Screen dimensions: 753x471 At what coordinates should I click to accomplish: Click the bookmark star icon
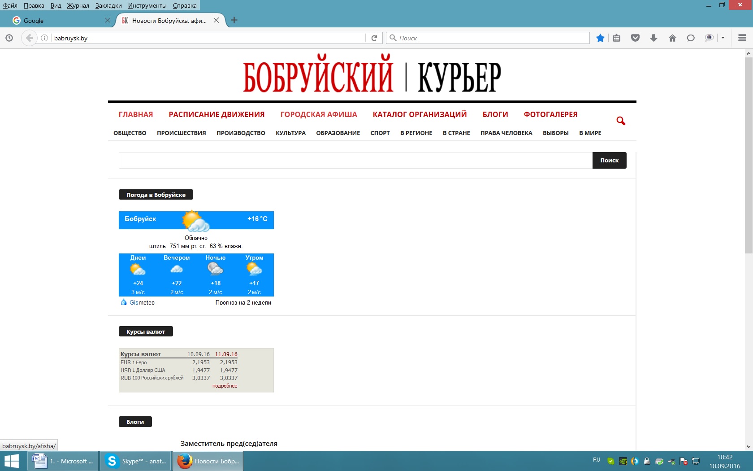tap(600, 38)
